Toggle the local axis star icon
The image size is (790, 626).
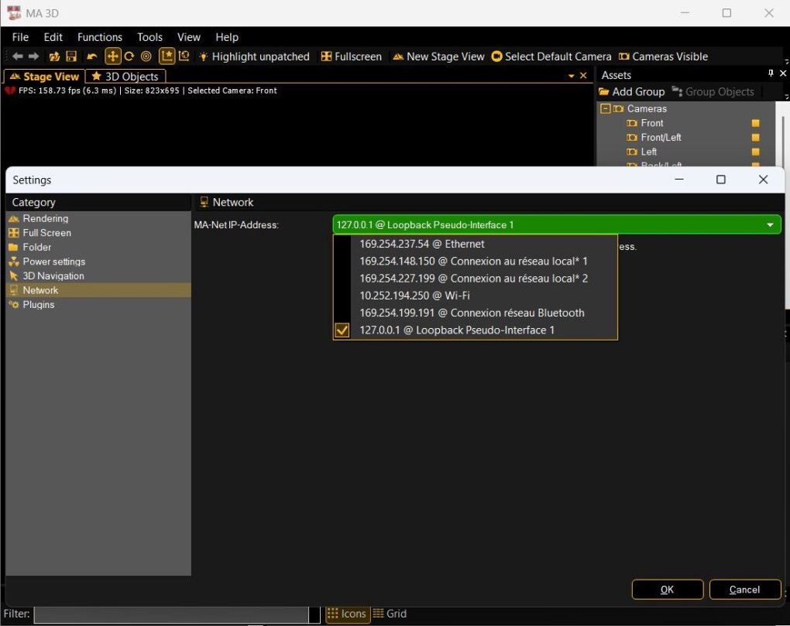(167, 56)
